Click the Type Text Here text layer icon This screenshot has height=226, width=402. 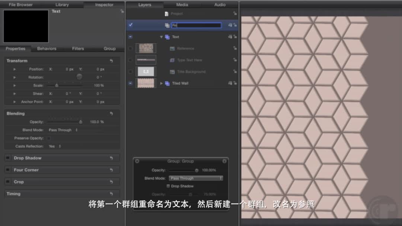point(173,60)
